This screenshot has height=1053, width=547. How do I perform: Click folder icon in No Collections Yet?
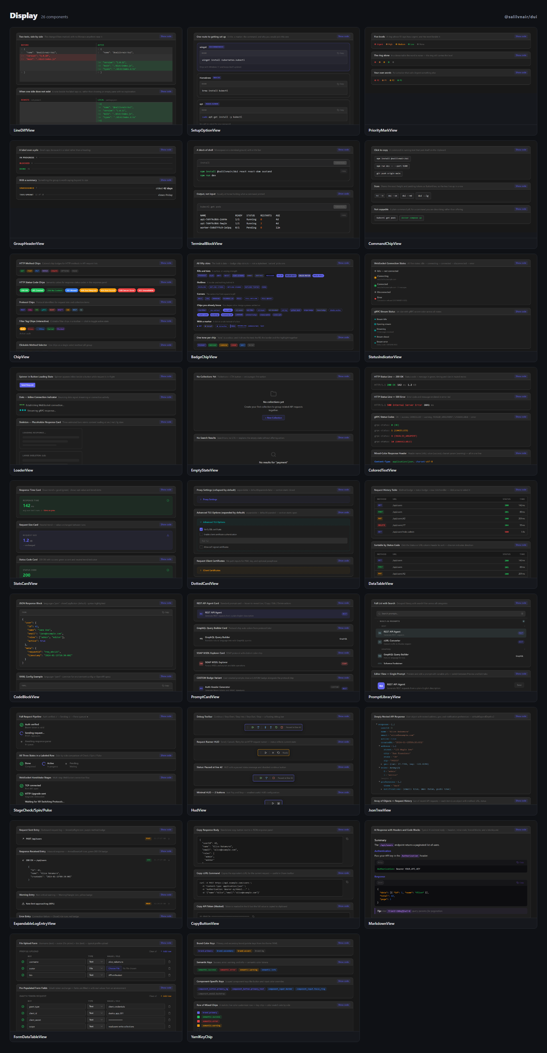point(273,394)
